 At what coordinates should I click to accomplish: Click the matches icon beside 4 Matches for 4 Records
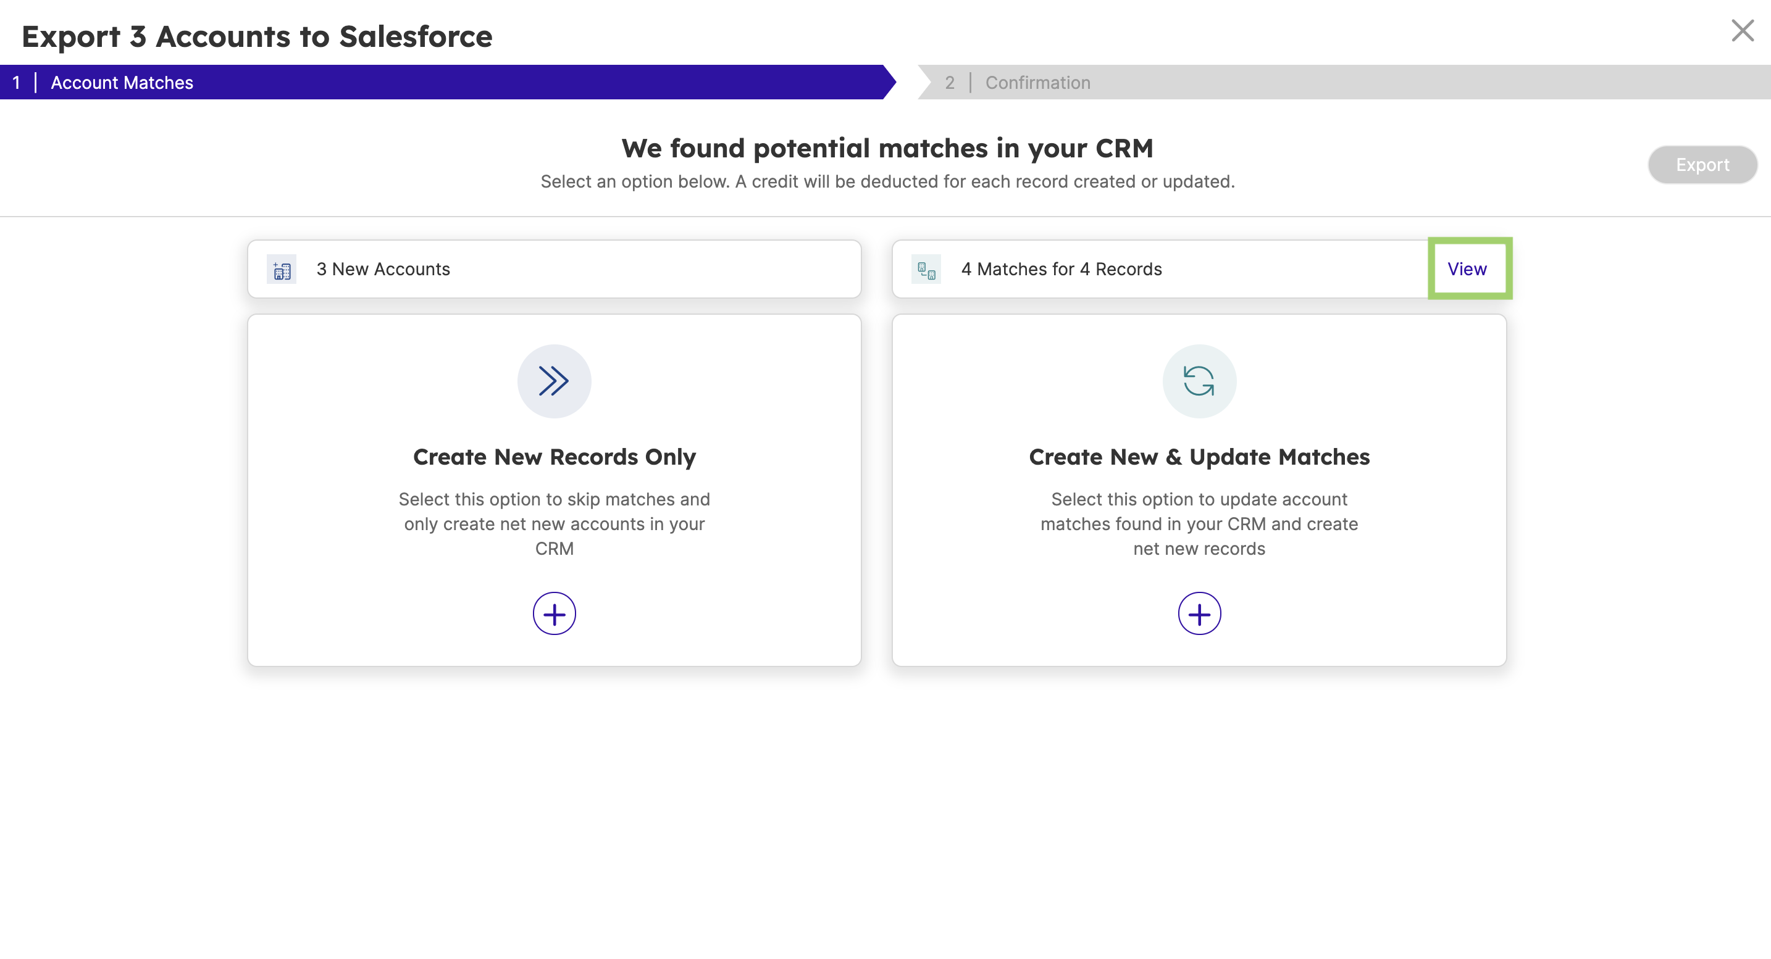tap(926, 269)
